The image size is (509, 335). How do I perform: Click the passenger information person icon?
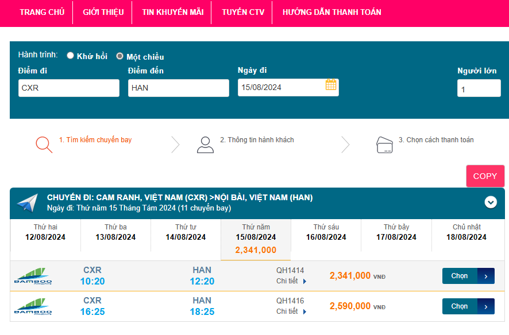(205, 144)
